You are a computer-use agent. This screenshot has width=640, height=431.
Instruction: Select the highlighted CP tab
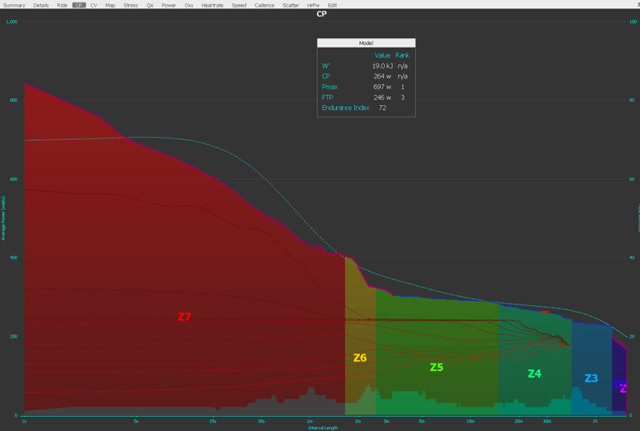(79, 5)
